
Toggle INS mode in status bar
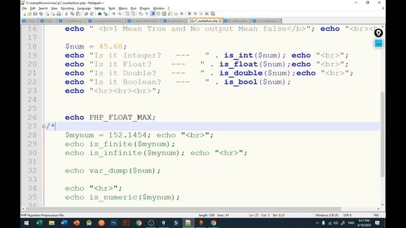point(376,215)
